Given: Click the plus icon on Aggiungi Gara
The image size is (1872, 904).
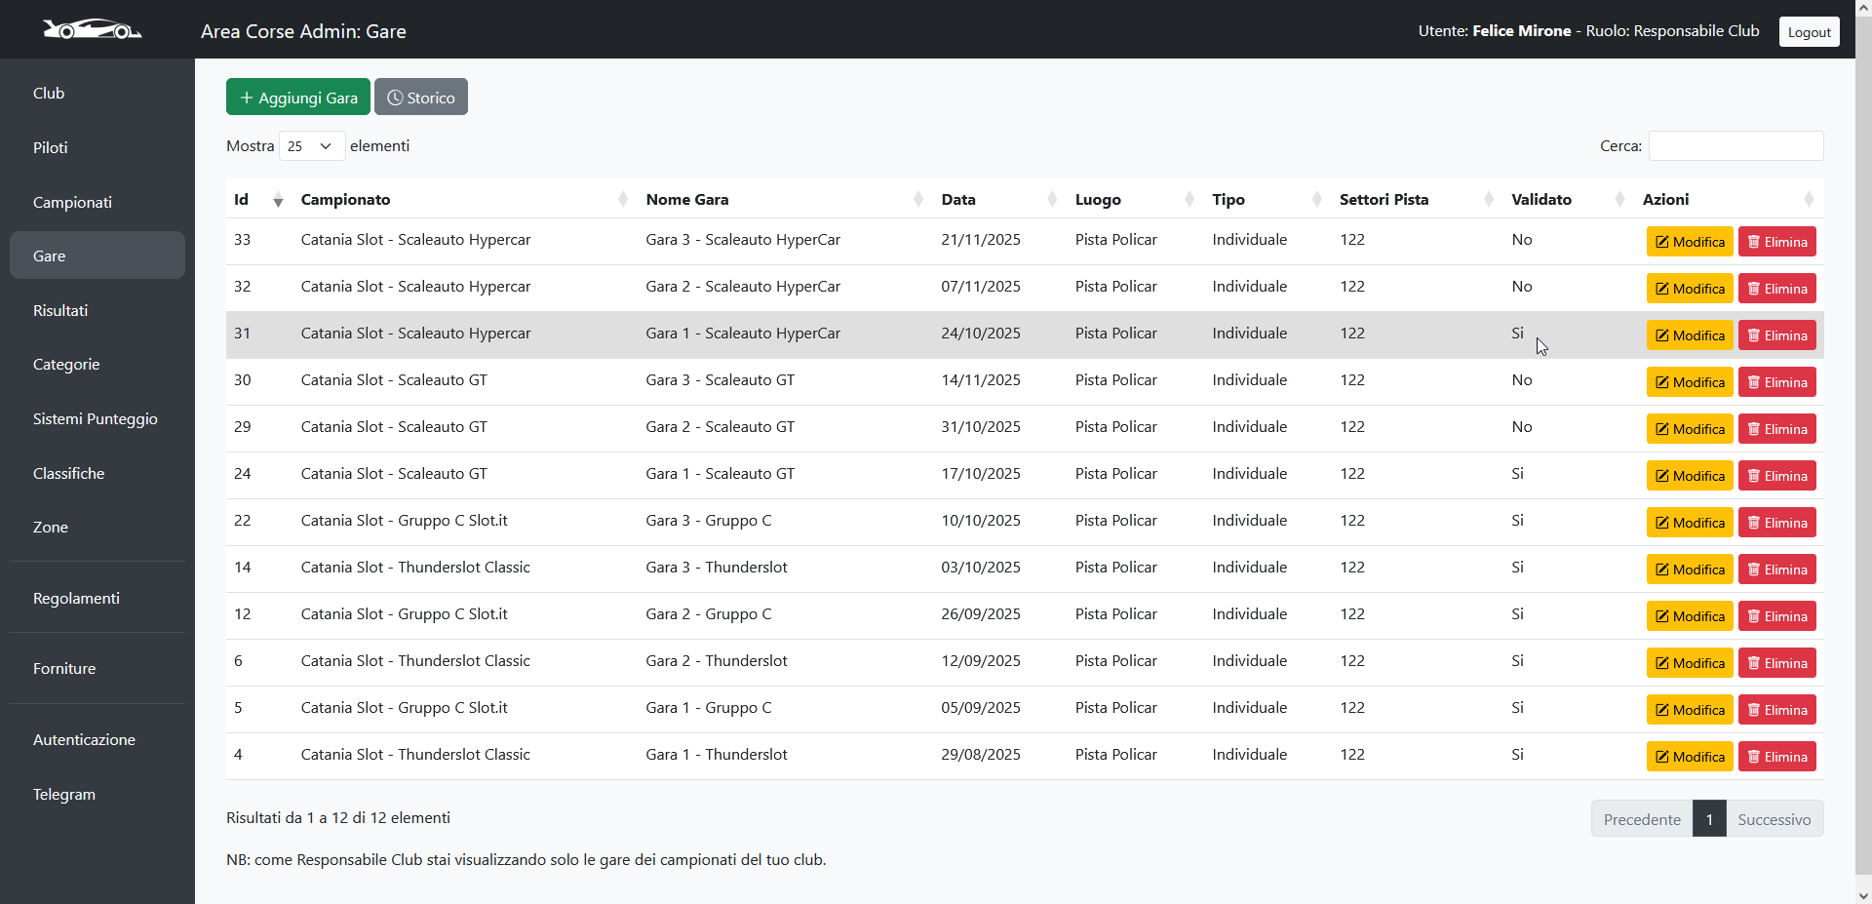Looking at the screenshot, I should click(246, 97).
